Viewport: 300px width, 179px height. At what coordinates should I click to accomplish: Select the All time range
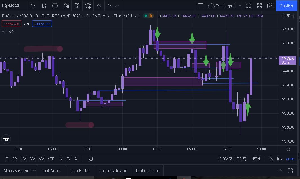(76, 159)
